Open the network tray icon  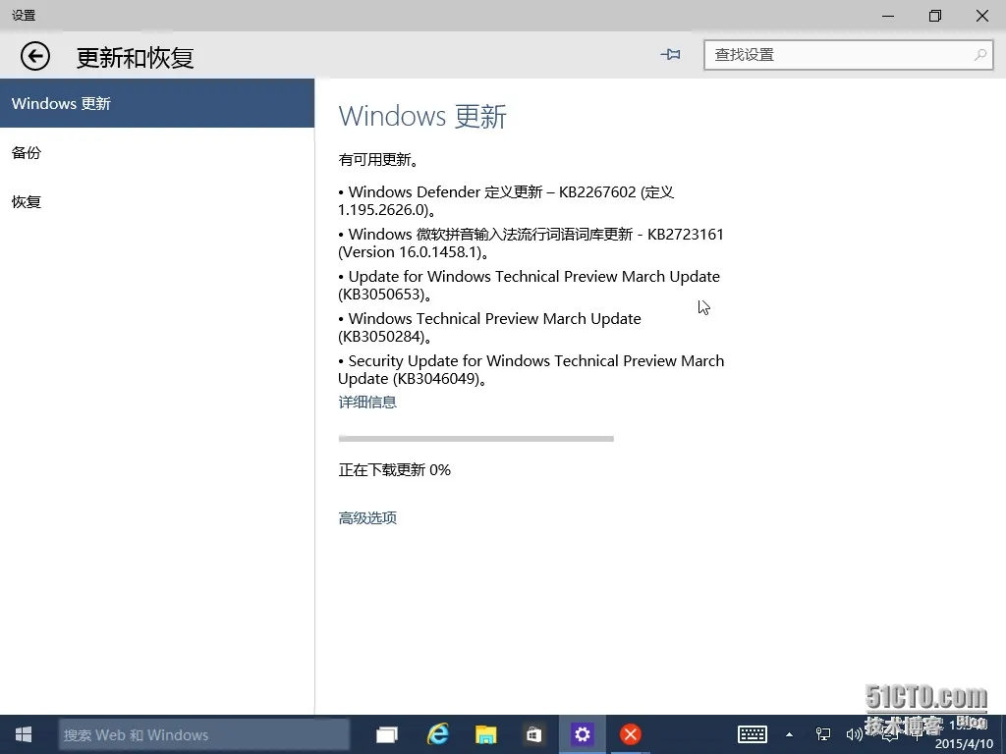click(x=822, y=734)
